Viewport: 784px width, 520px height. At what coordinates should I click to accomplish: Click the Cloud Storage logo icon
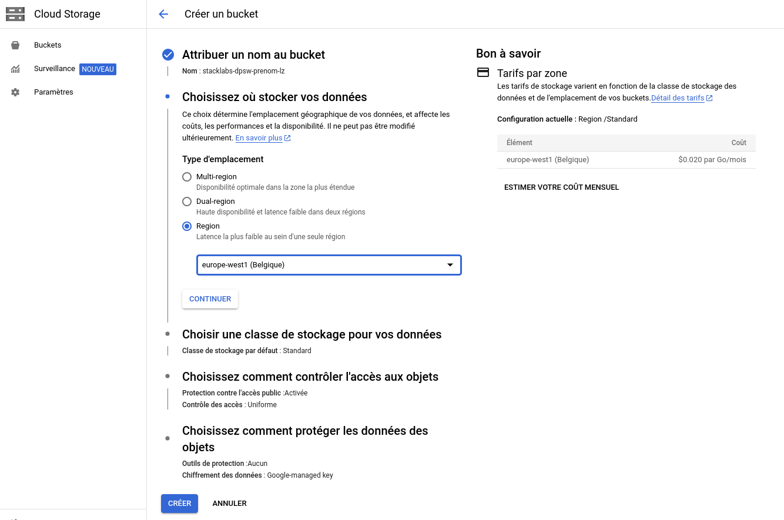(x=15, y=14)
